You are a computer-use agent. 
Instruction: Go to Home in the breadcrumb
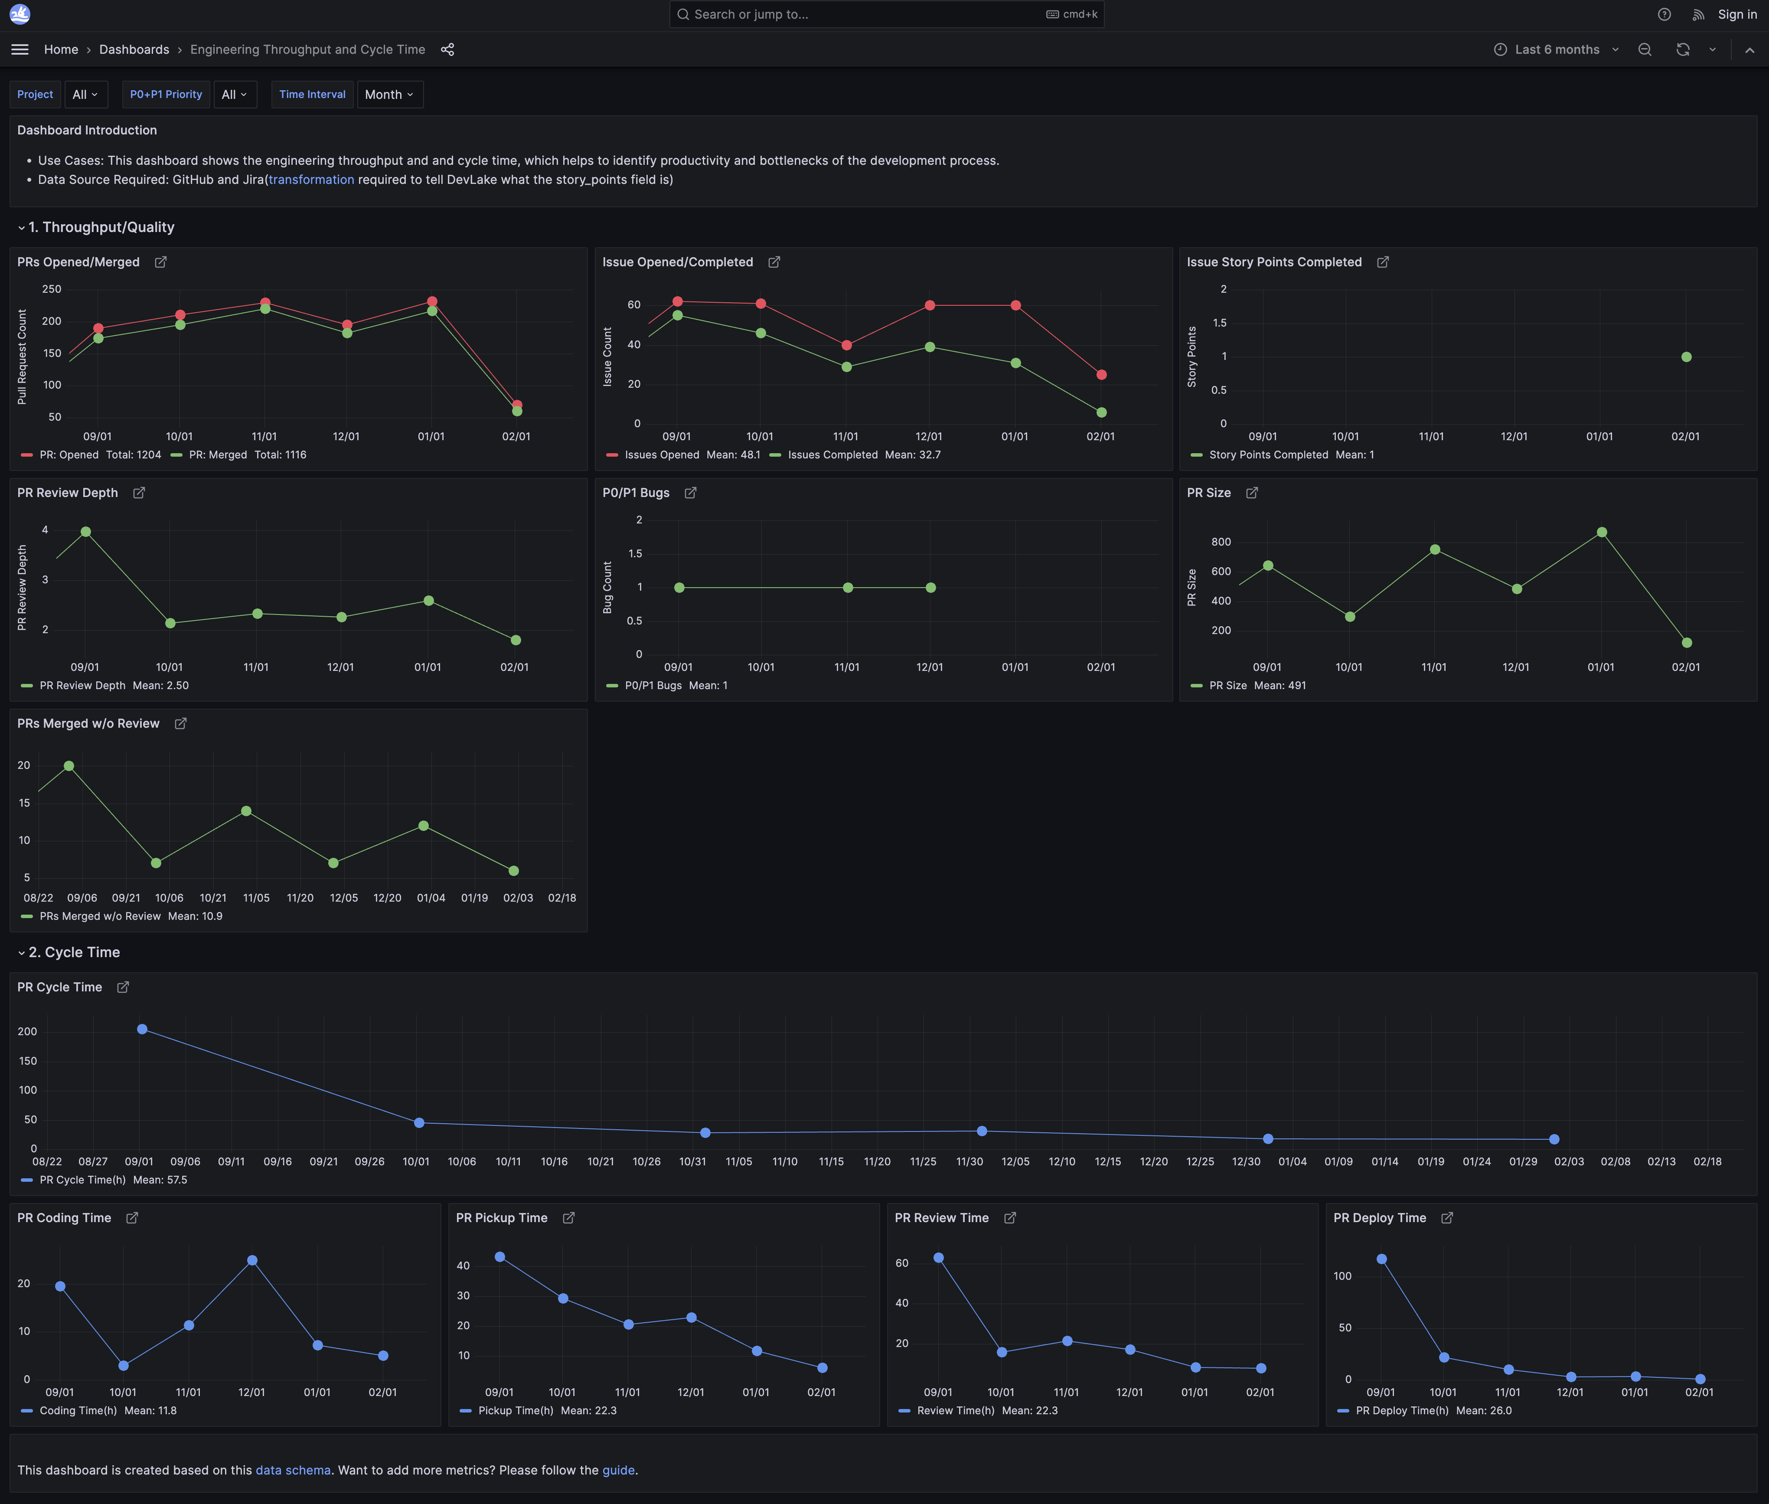tap(61, 49)
